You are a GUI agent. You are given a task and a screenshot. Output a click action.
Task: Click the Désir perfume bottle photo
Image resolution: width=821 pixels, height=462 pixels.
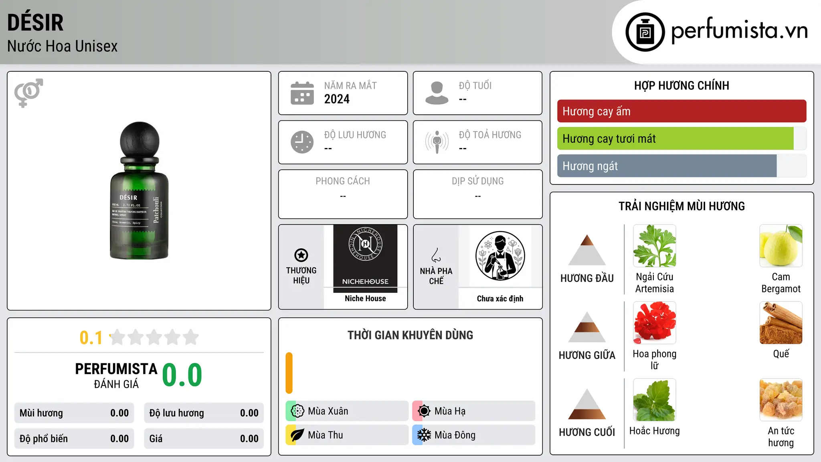click(x=140, y=190)
